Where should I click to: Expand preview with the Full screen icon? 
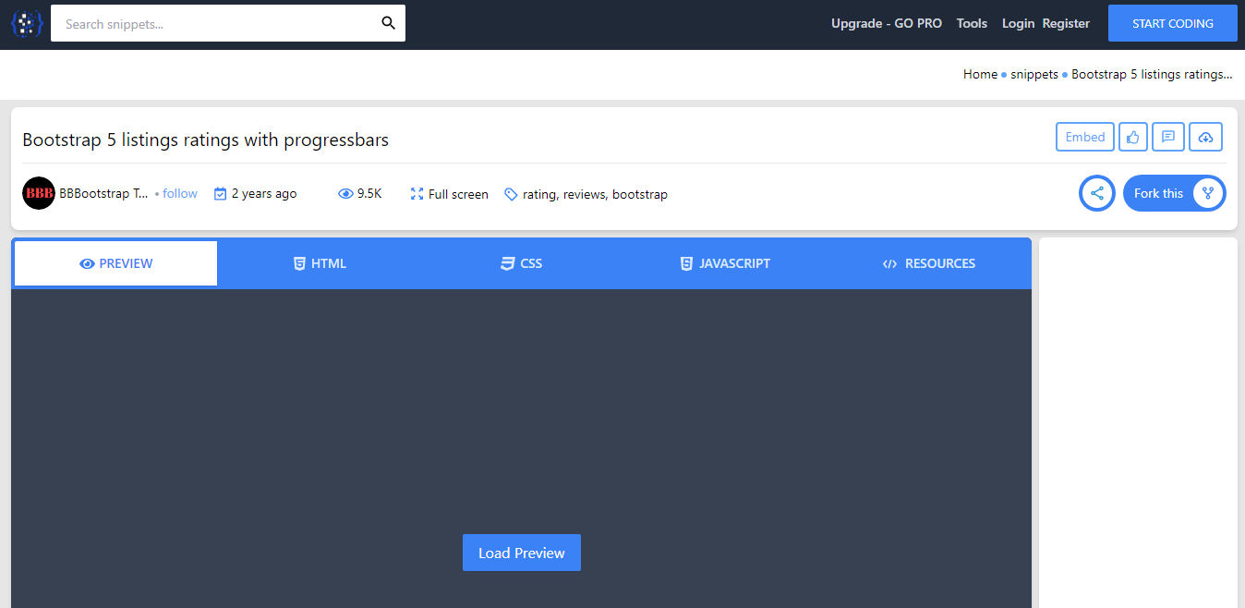(x=416, y=194)
